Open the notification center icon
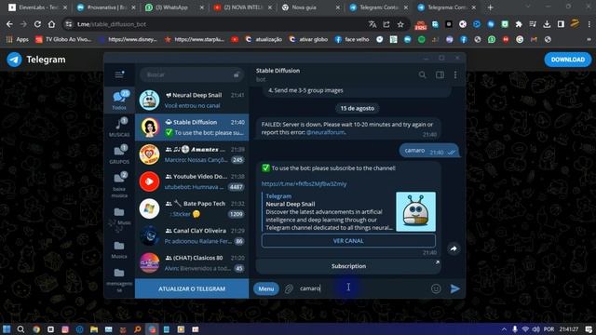The width and height of the screenshot is (596, 335). (x=589, y=328)
